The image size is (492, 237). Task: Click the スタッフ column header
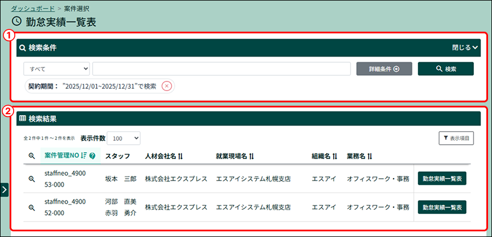(118, 156)
